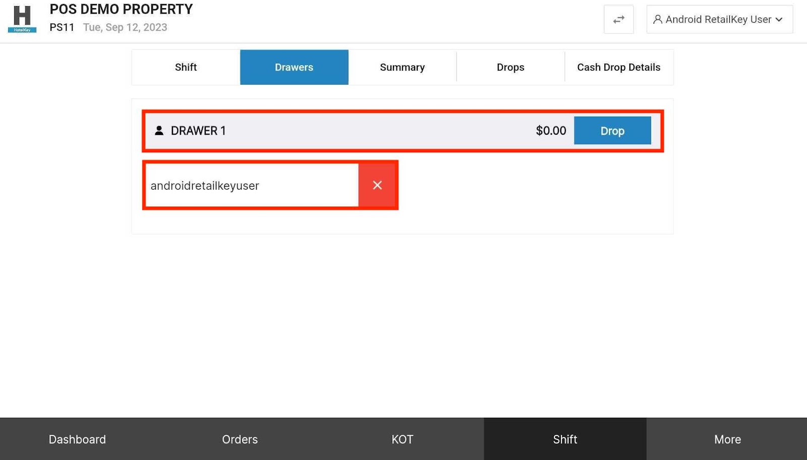Viewport: 807px width, 460px height.
Task: Click the person icon beside DRAWER 1
Action: coord(159,131)
